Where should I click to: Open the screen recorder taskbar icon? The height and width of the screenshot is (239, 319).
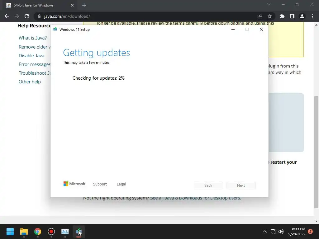click(51, 232)
